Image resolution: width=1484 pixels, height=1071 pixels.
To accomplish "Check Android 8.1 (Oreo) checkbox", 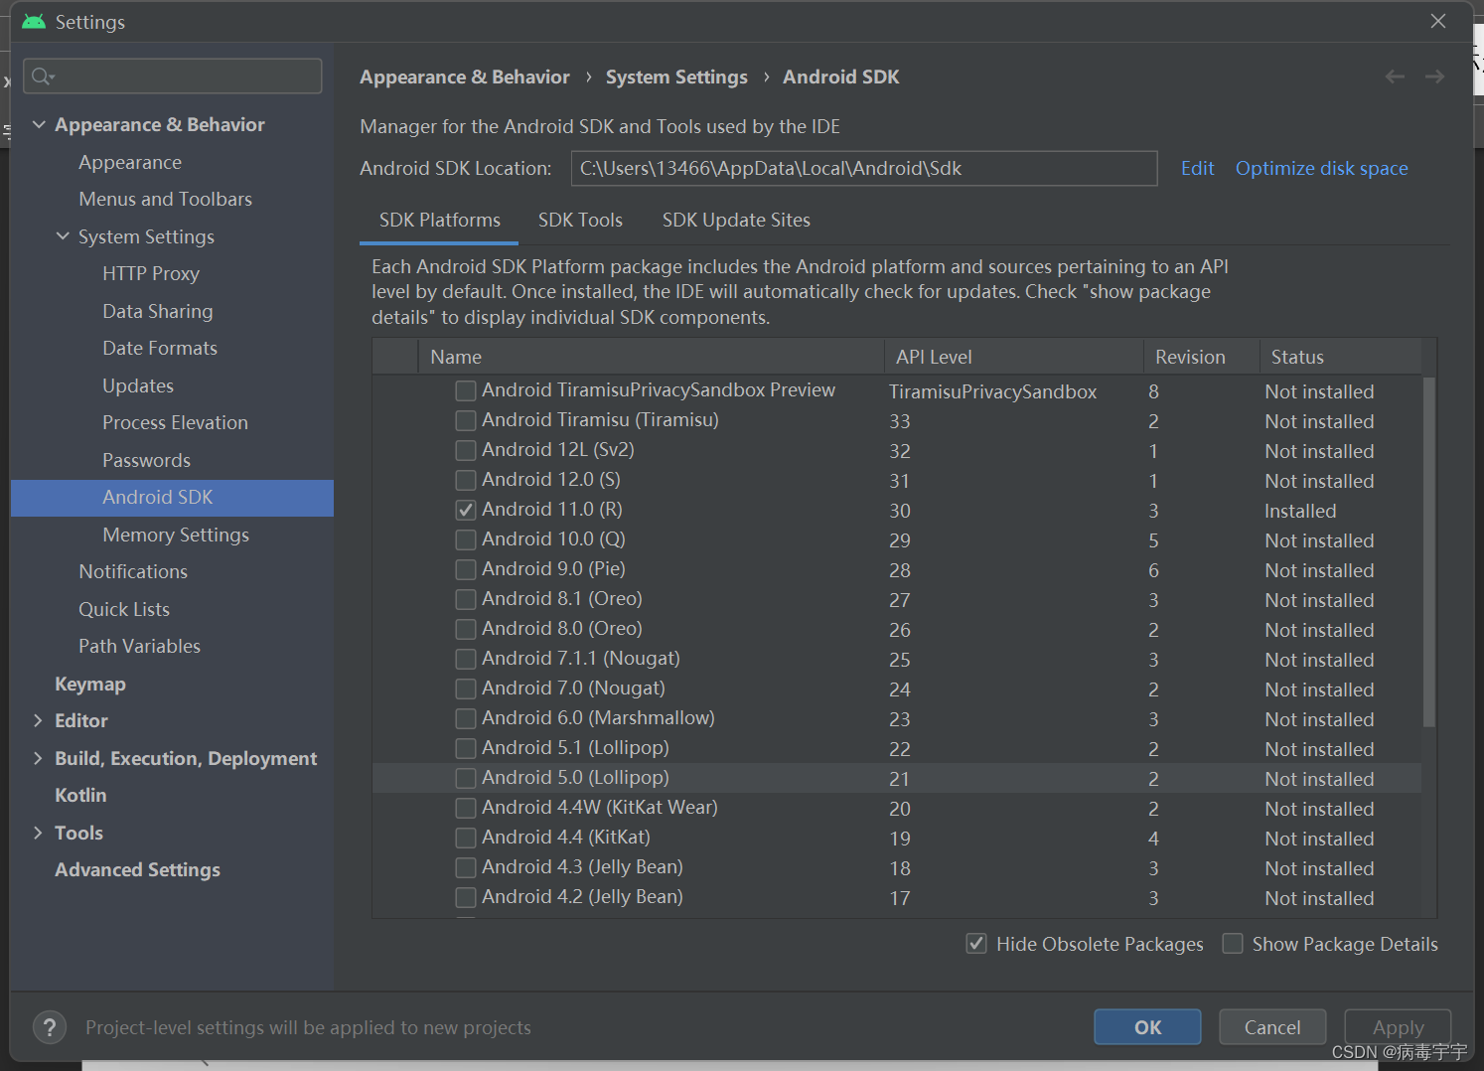I will pyautogui.click(x=465, y=599).
